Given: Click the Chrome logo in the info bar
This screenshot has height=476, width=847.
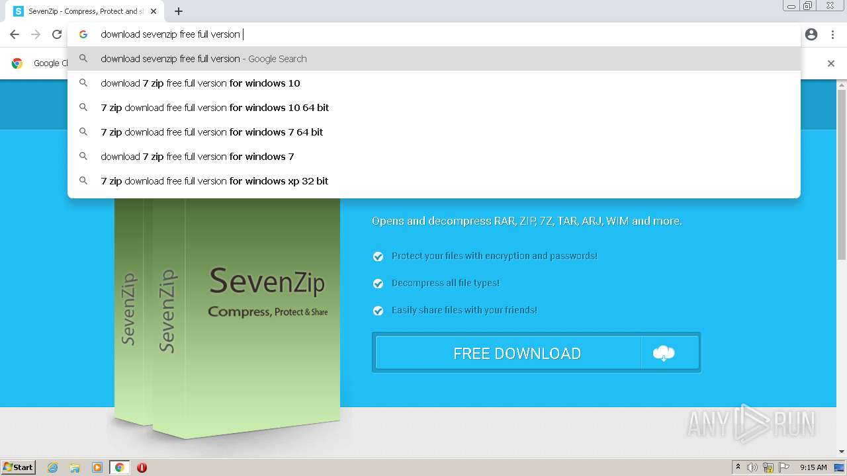Looking at the screenshot, I should pos(17,63).
